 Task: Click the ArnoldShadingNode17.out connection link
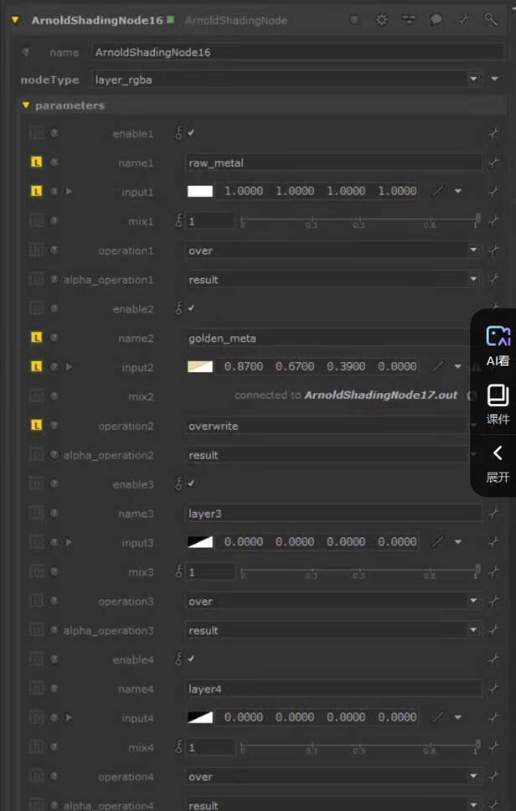point(380,395)
